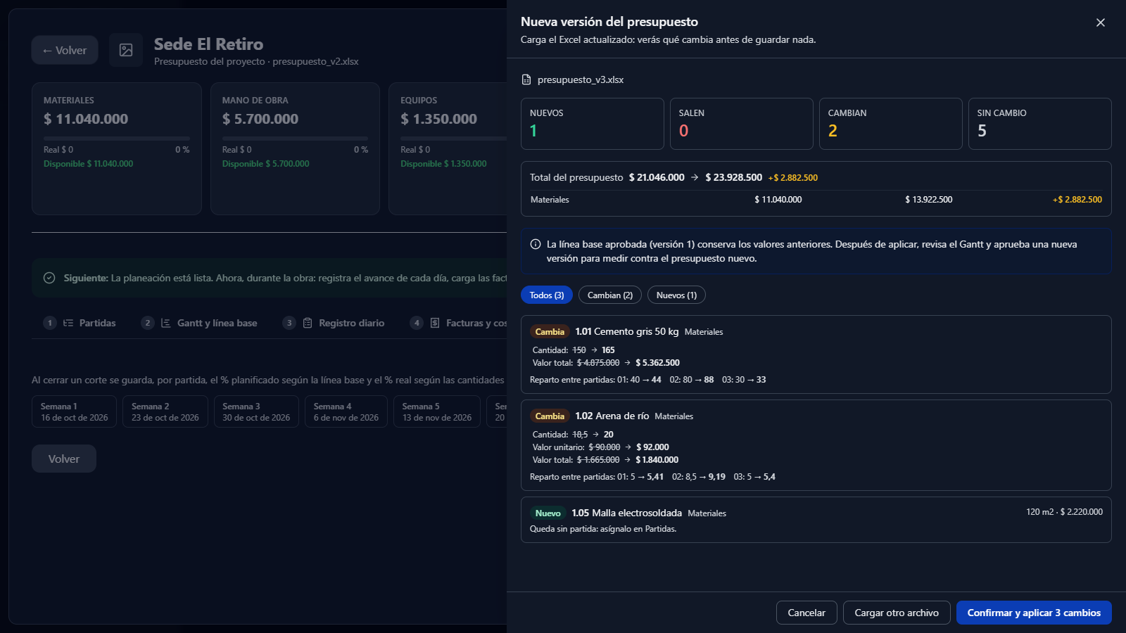Select the Todos (3) filter
Image resolution: width=1126 pixels, height=633 pixels.
[x=547, y=295]
